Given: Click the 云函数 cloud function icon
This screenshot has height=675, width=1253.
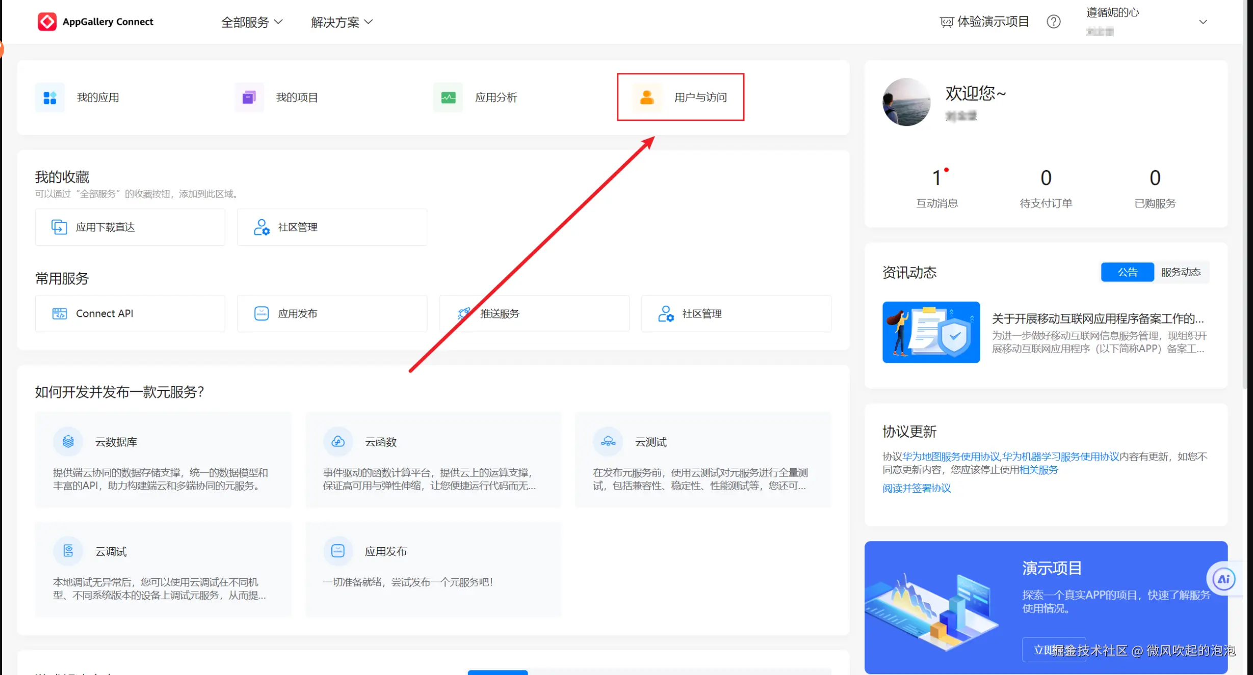Looking at the screenshot, I should pos(338,442).
